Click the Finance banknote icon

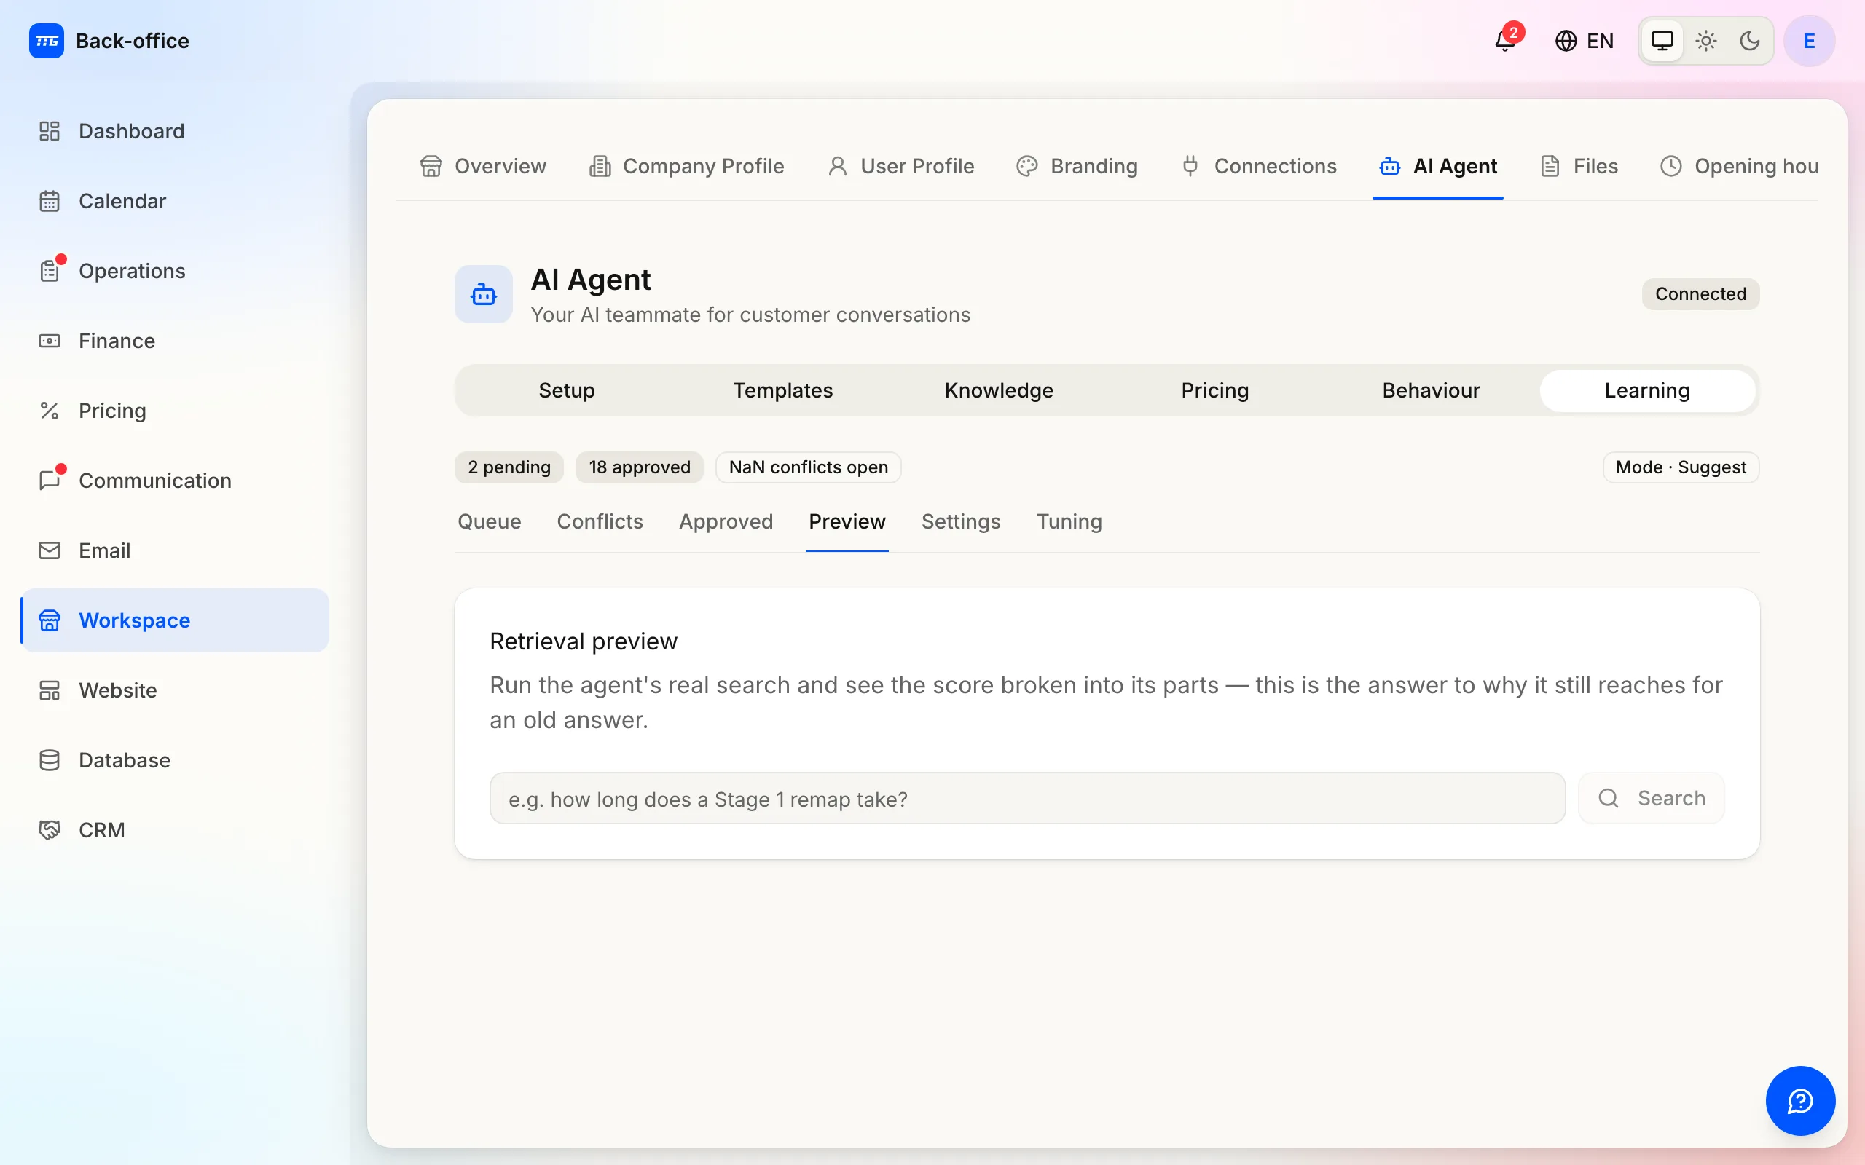tap(50, 341)
